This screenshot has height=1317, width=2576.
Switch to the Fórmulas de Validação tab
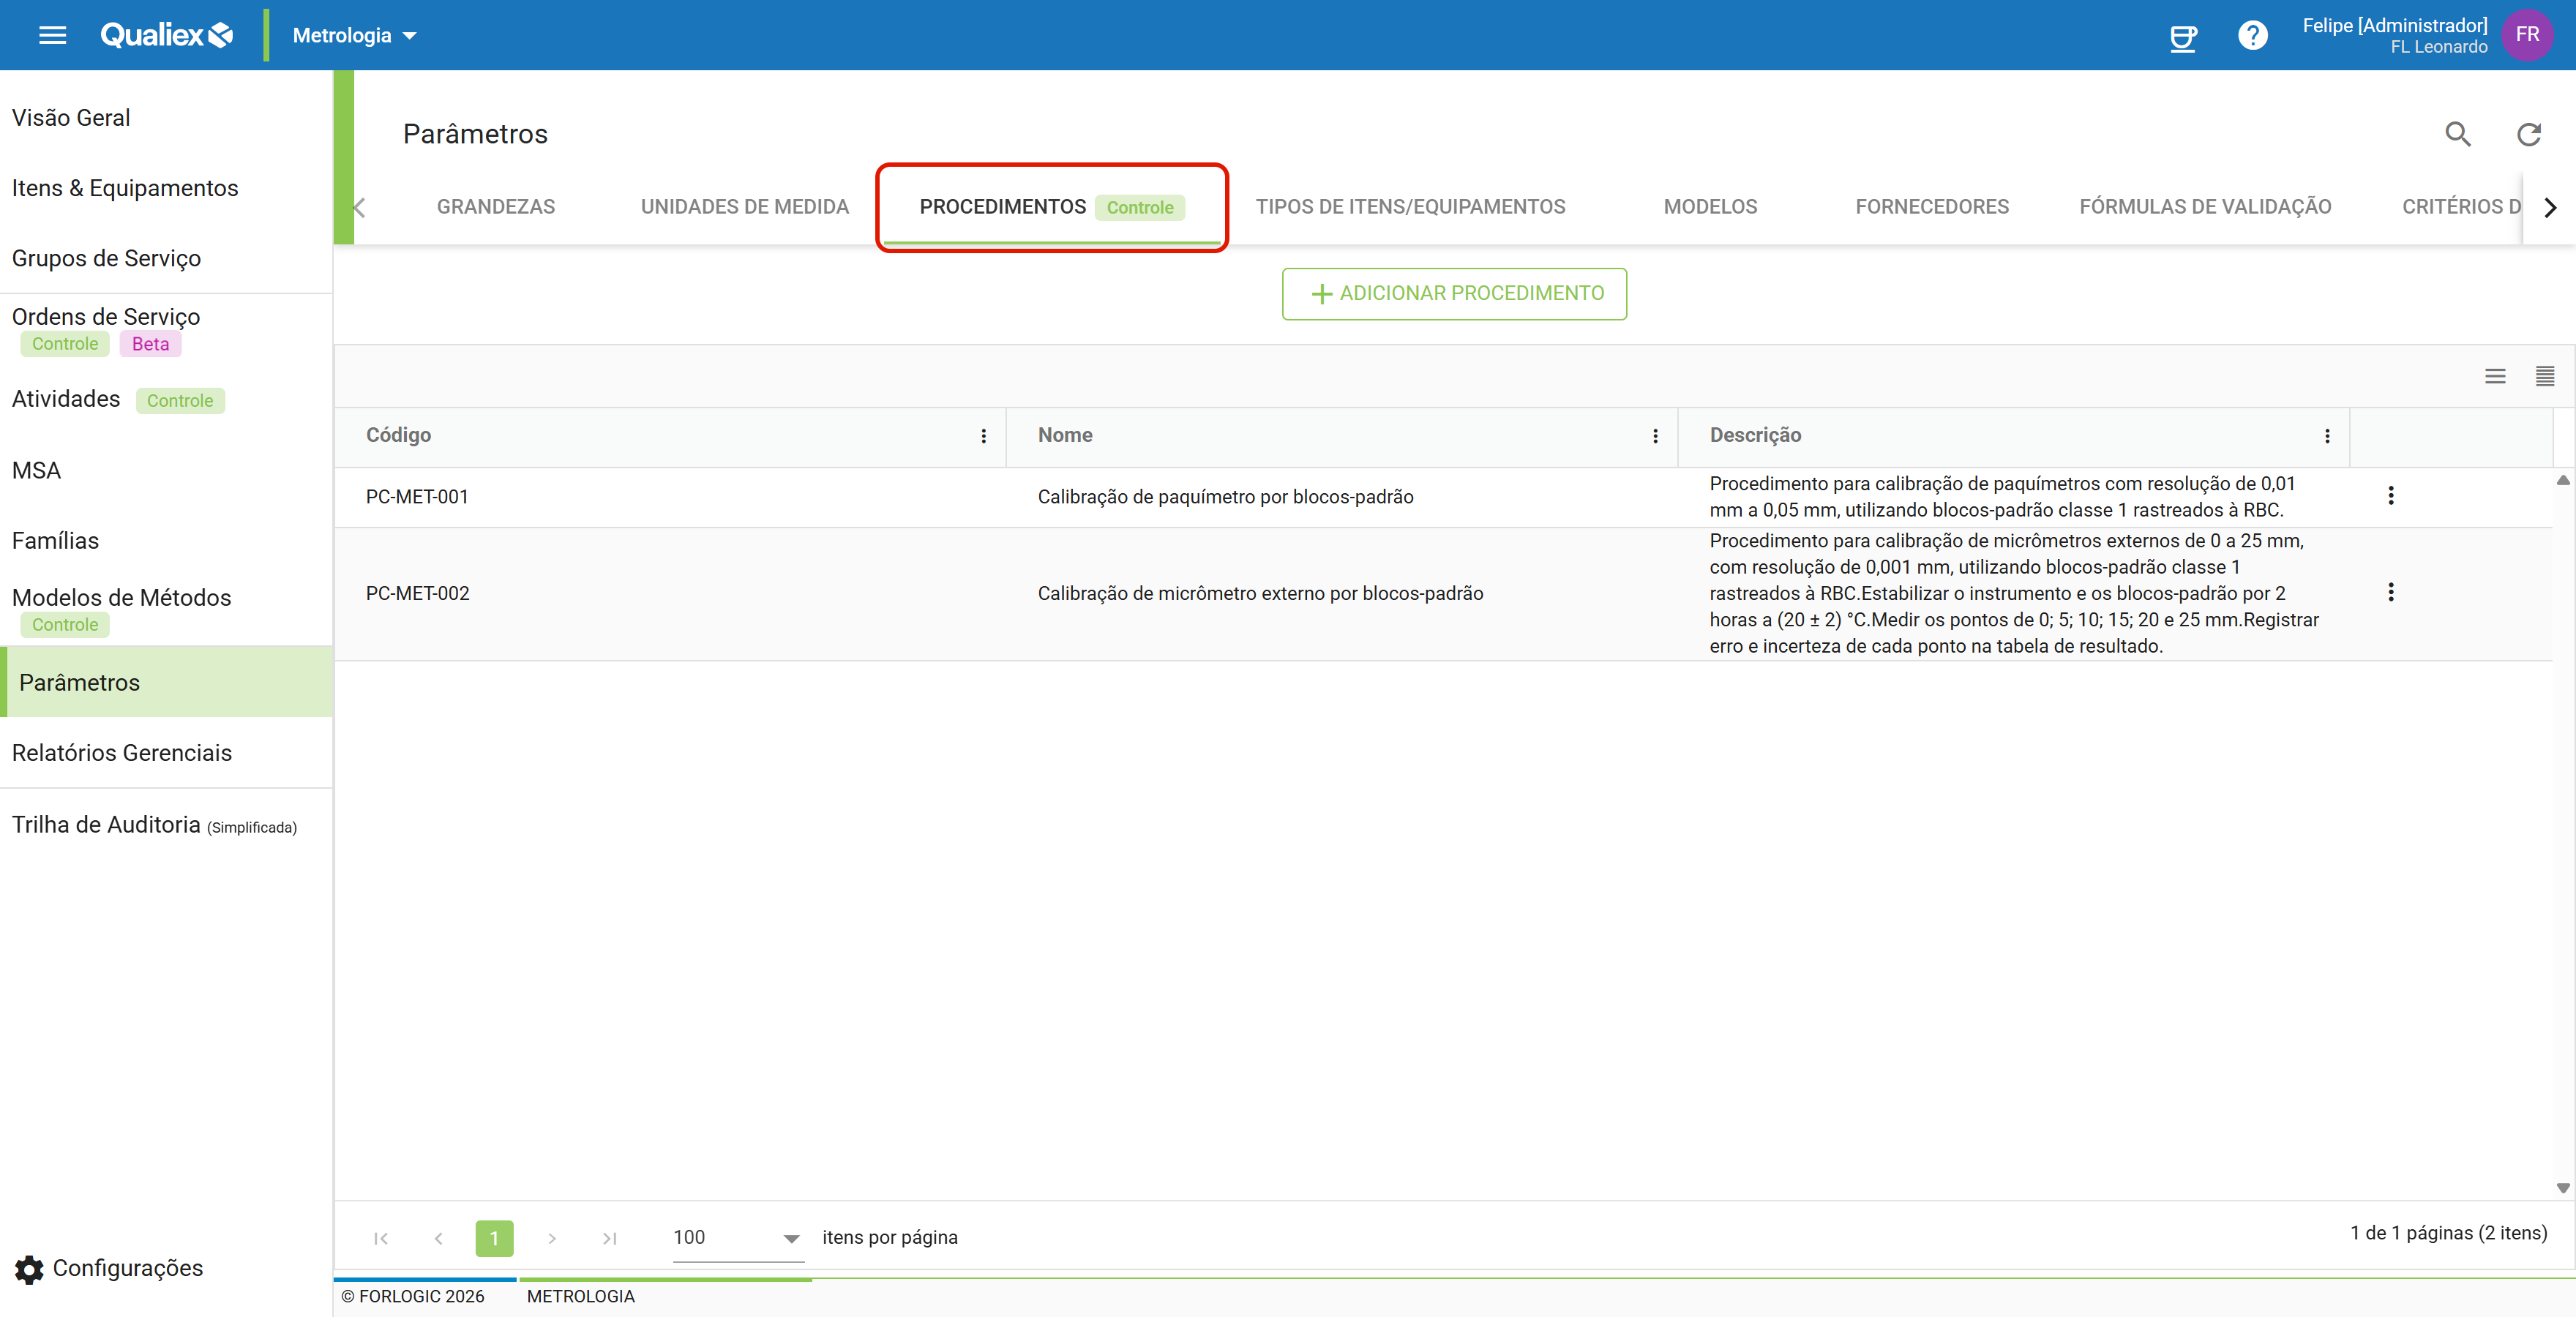2205,207
